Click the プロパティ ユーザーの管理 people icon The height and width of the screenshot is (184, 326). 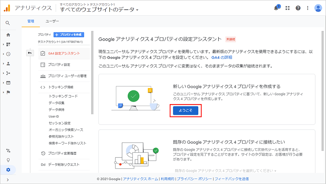43,76
